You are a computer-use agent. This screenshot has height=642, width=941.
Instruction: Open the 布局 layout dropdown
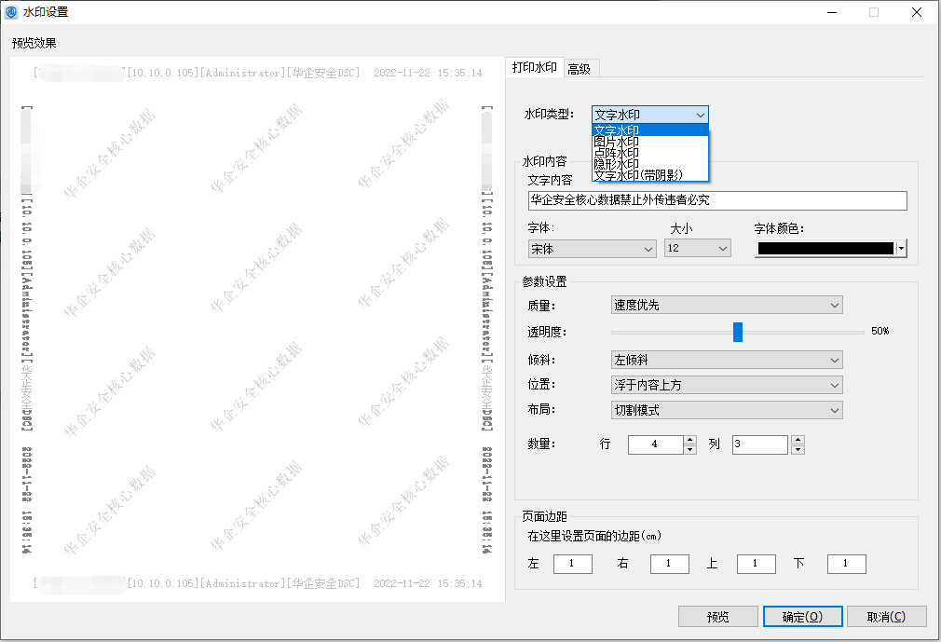(834, 410)
